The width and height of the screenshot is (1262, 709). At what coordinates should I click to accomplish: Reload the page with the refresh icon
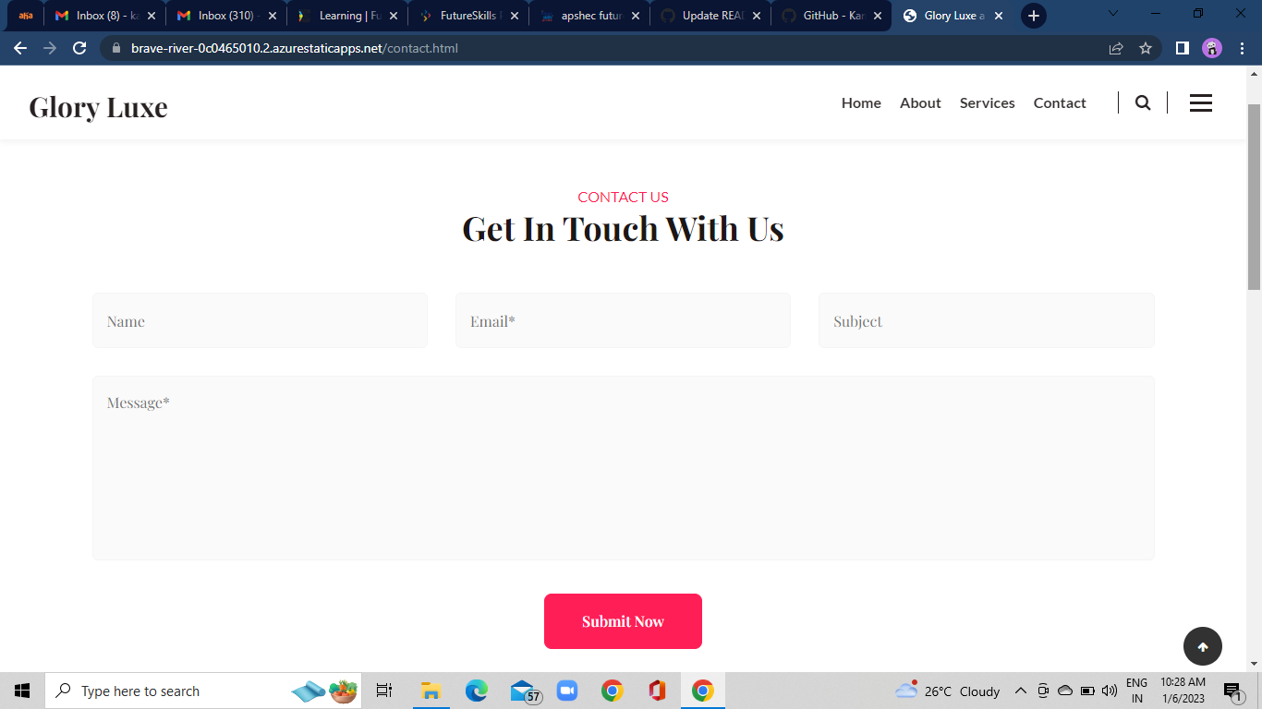[79, 48]
